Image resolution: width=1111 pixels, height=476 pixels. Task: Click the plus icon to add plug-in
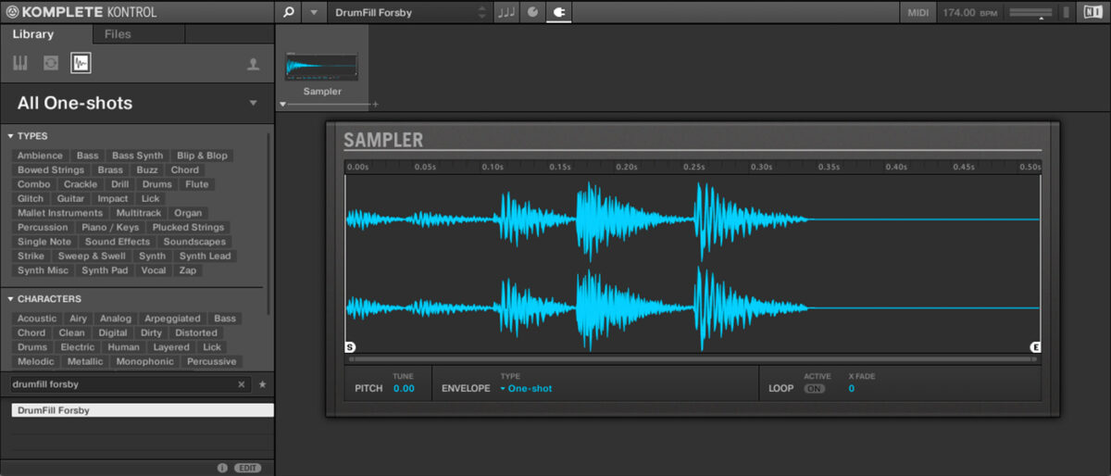pyautogui.click(x=375, y=105)
